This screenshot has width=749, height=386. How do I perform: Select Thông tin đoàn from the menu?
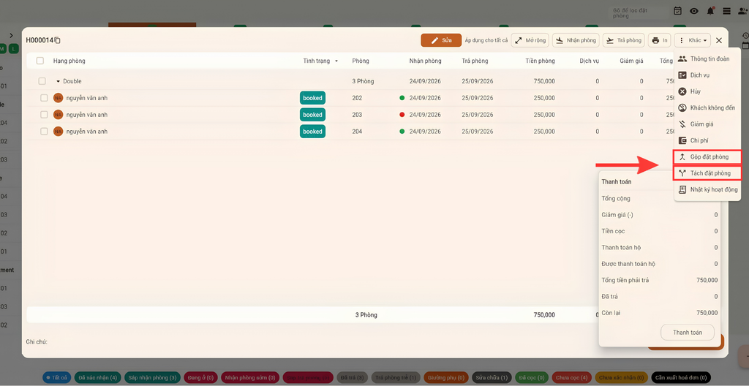pos(707,58)
